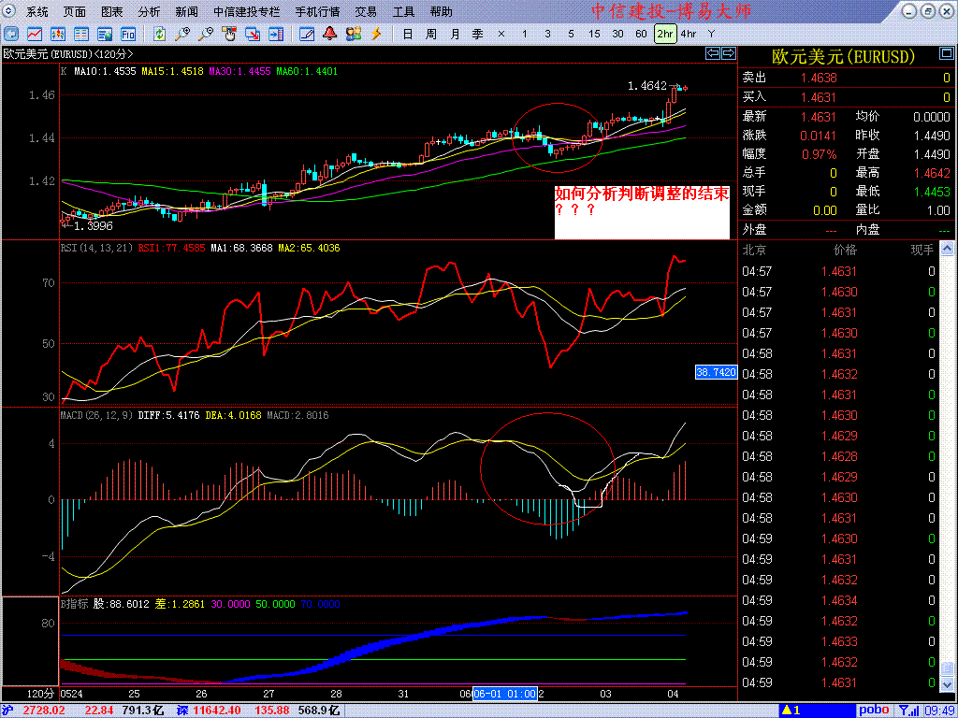Switch to daily 日 period
958x718 pixels.
click(x=408, y=34)
